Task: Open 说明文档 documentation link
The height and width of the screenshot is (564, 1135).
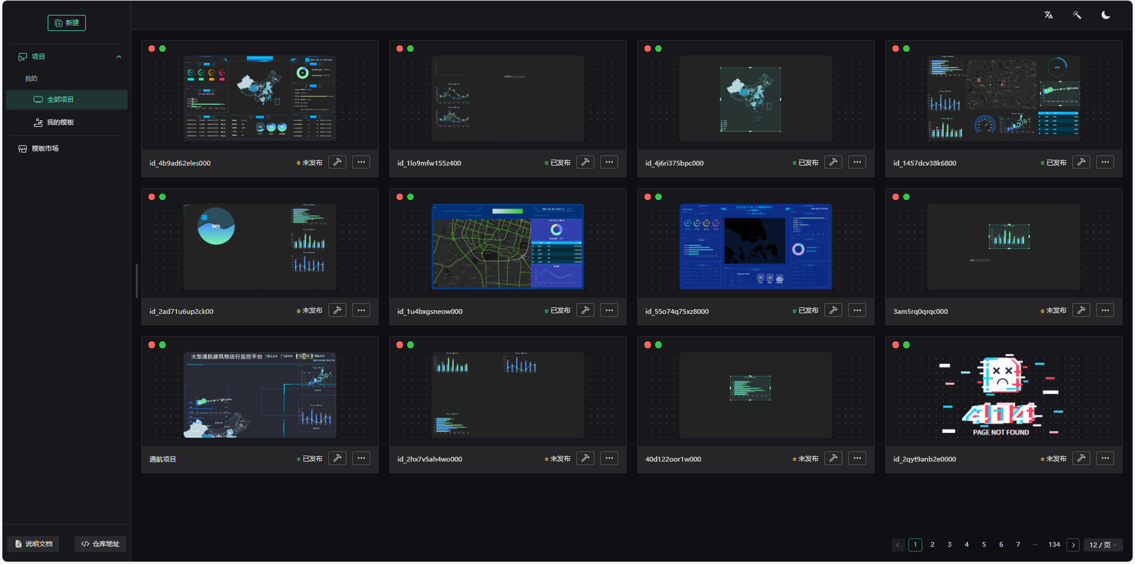Action: pos(33,544)
